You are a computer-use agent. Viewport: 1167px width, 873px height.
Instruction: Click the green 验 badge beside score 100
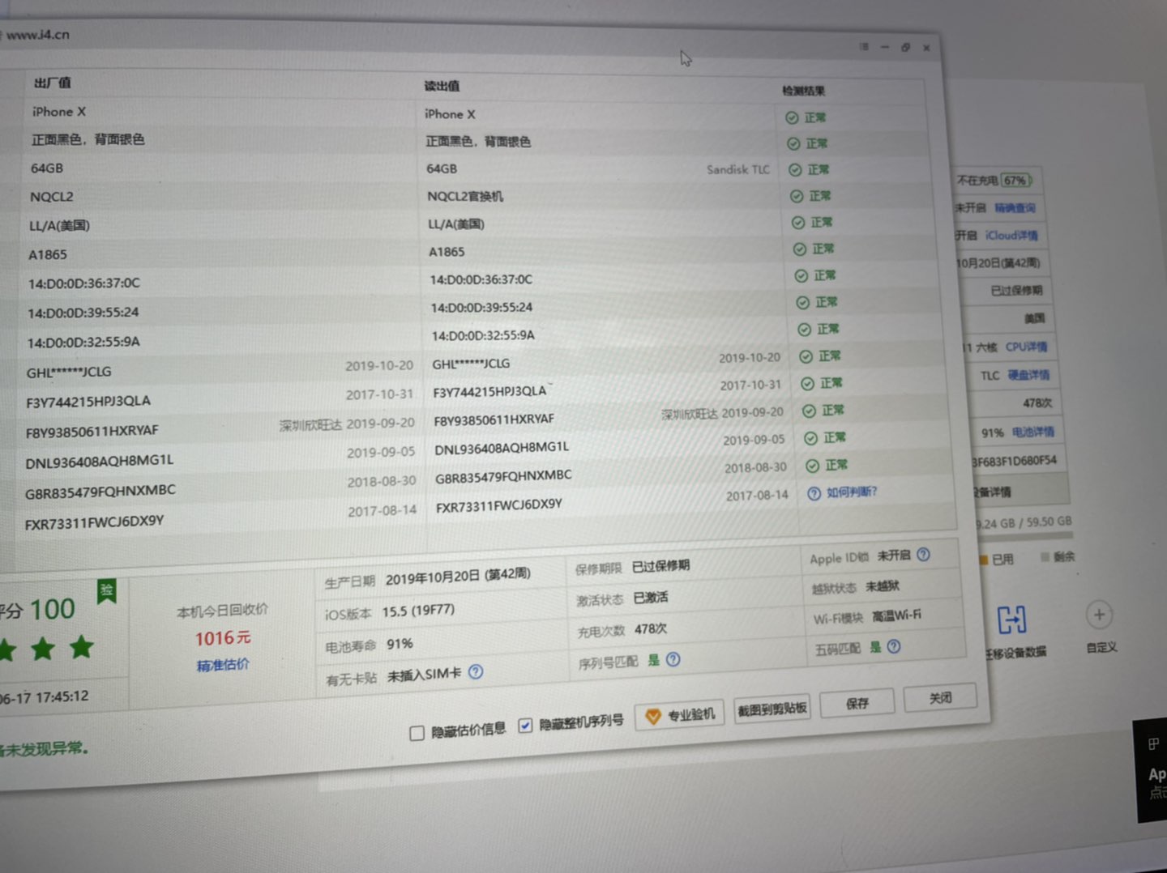pos(107,591)
